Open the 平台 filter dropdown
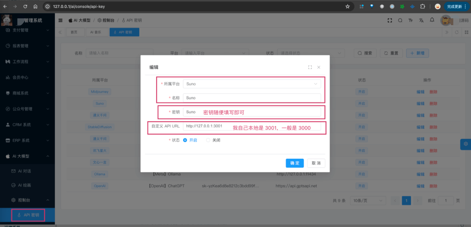The height and width of the screenshot is (227, 471). pos(216,53)
